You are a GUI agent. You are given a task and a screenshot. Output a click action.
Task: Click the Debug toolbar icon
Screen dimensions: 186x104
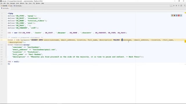(176, 6)
